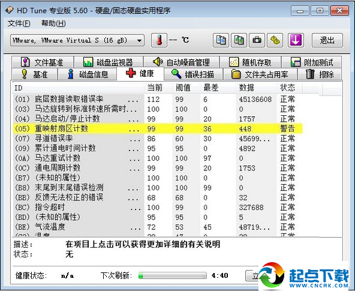
Task: Select the (07) 寻道错误率 row
Action: click(x=158, y=139)
